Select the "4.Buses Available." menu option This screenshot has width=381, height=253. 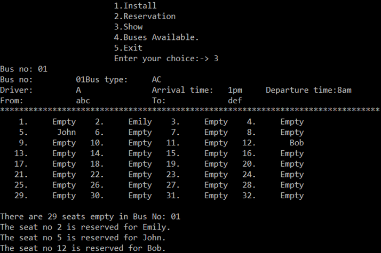(x=156, y=37)
